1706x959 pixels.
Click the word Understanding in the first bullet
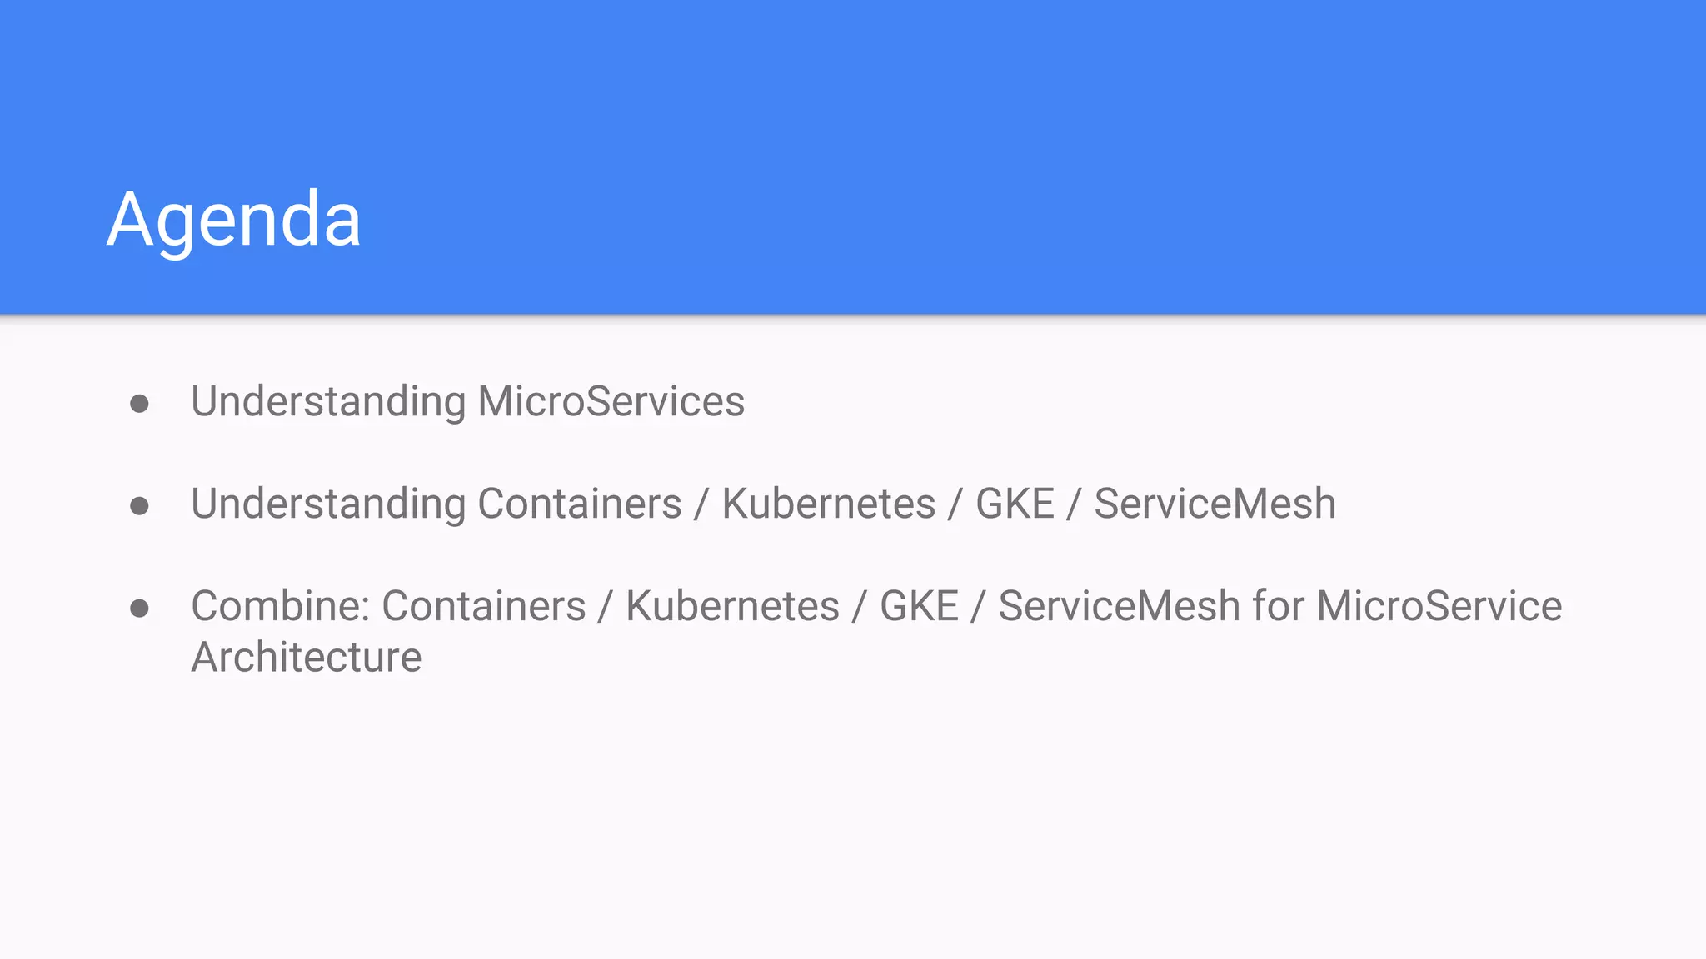point(328,402)
